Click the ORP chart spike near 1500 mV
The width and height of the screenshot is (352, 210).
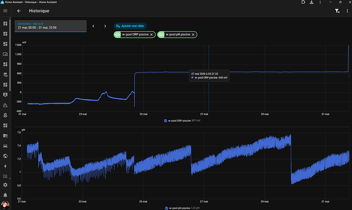point(348,46)
